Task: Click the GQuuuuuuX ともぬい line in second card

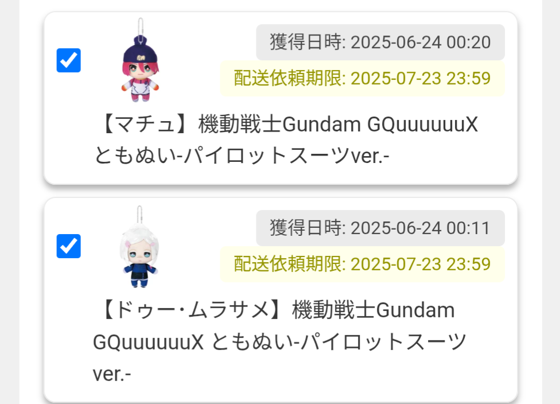Action: (x=279, y=342)
